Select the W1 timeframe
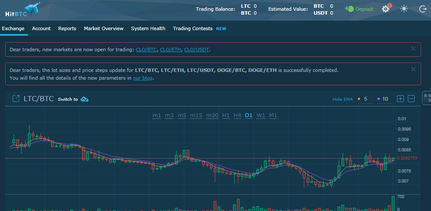This screenshot has width=431, height=211. click(x=261, y=115)
